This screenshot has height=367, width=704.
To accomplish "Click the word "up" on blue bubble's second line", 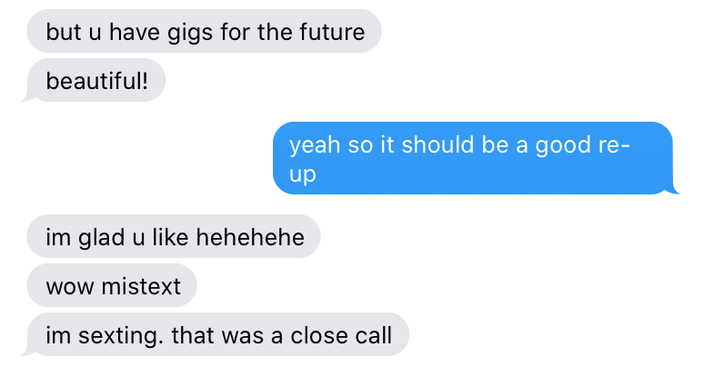I will (303, 175).
